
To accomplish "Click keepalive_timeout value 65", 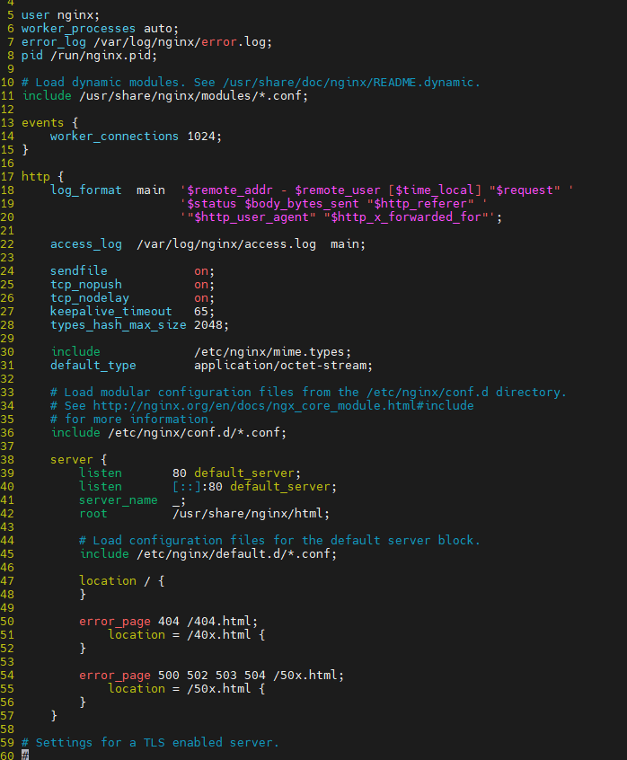I will pos(200,312).
